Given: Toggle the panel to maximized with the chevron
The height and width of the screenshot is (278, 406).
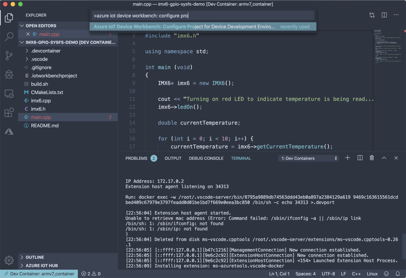Looking at the screenshot, I should pyautogui.click(x=384, y=158).
